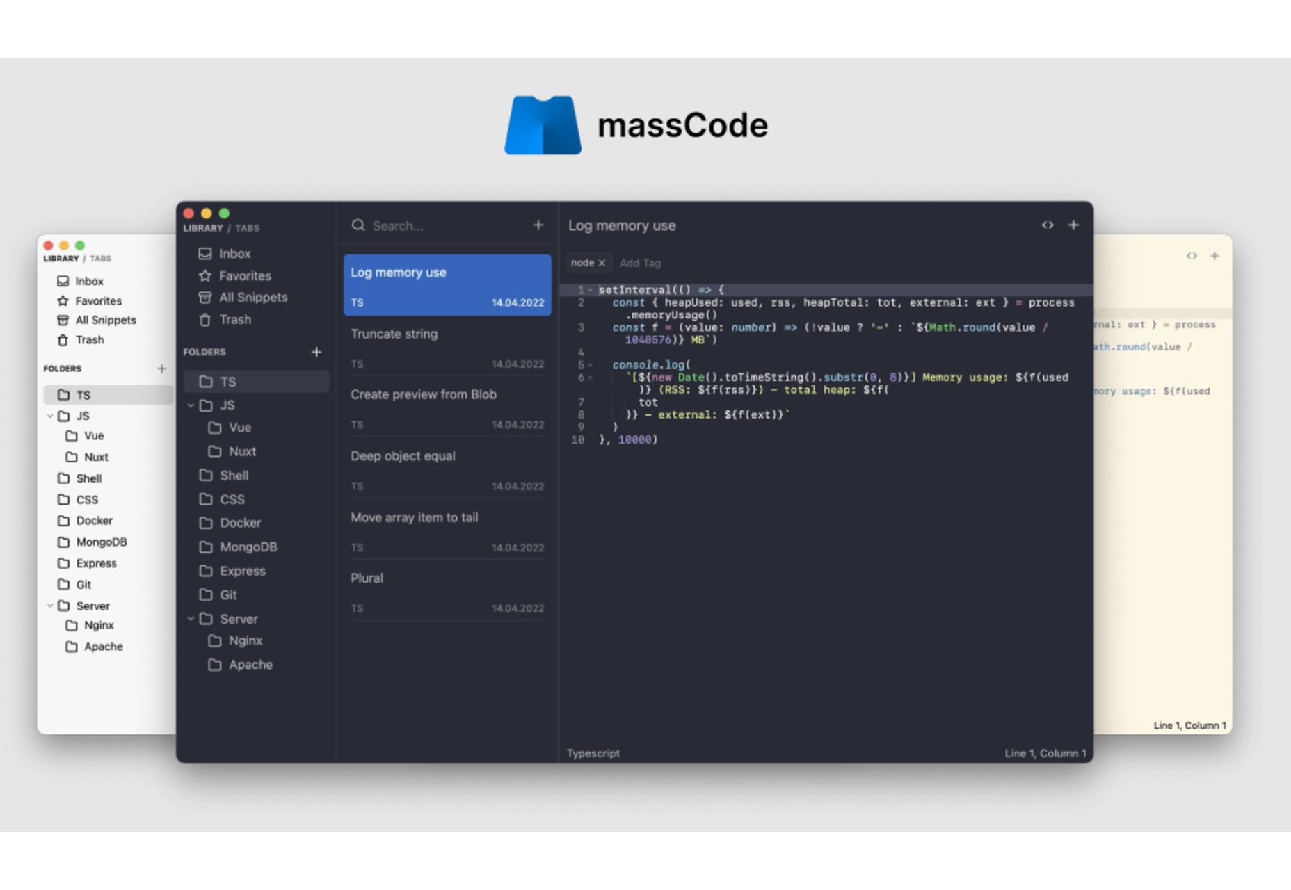
Task: Create new snippet with plus next to search
Action: click(x=538, y=225)
